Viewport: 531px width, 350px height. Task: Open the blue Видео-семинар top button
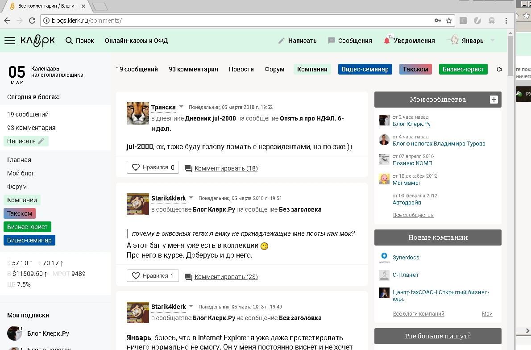(365, 69)
